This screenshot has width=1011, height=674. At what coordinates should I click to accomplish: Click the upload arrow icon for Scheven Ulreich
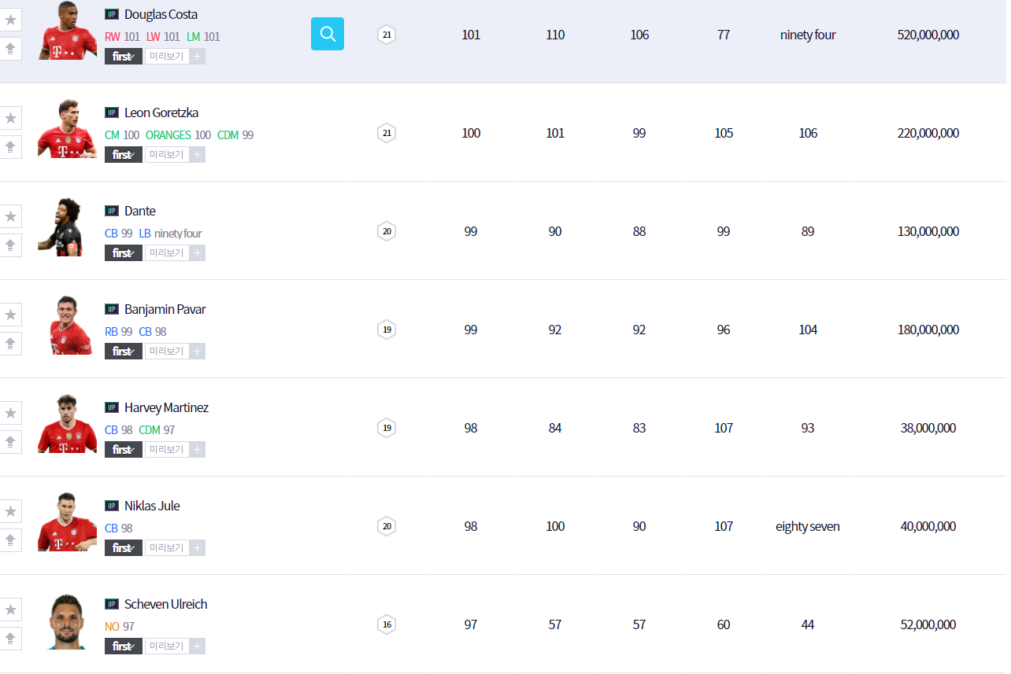click(x=10, y=639)
